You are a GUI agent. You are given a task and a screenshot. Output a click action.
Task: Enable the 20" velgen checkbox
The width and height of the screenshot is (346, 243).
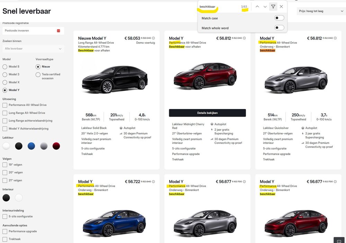[x=5, y=173]
